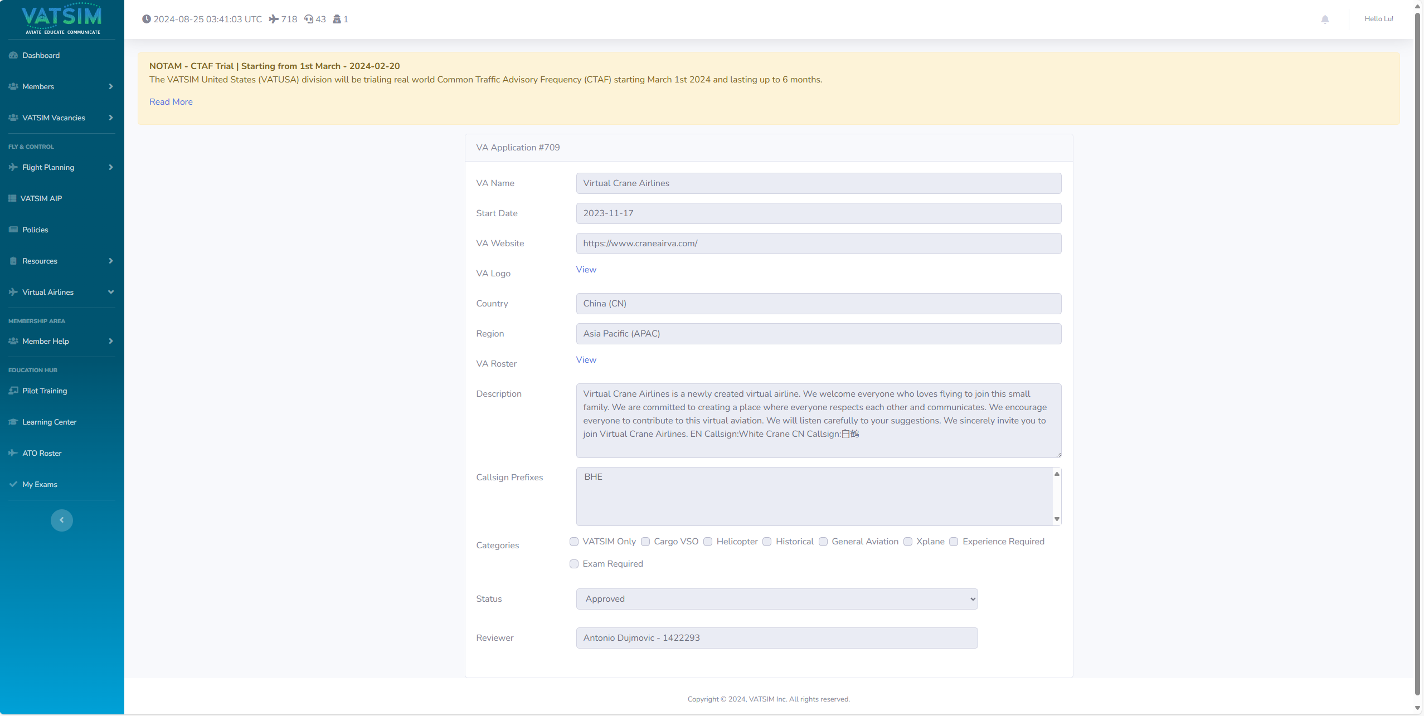Click the VATSIM AIP table icon
This screenshot has height=716, width=1424.
[x=12, y=198]
